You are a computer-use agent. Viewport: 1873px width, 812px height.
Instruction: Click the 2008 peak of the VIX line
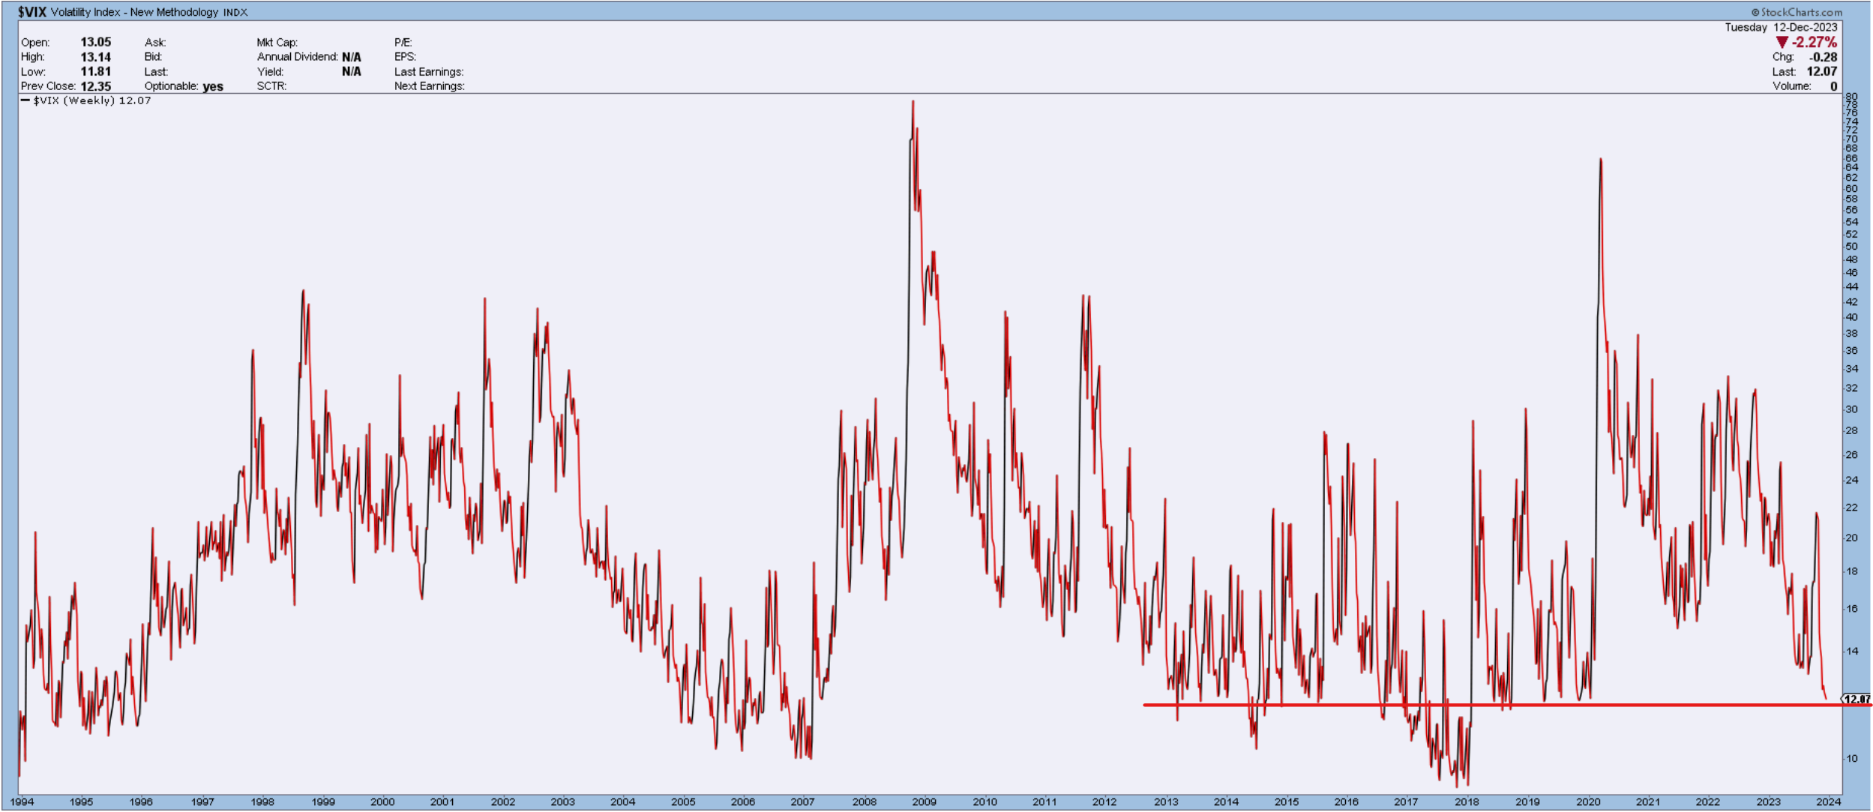(913, 102)
